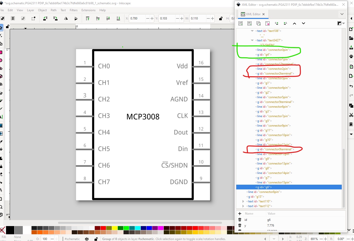Click the lower node down-arrow icon
354x241 pixels.
coord(303,23)
